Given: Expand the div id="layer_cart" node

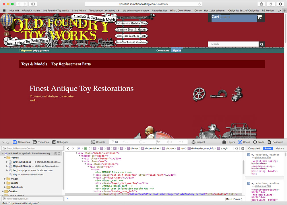Looking at the screenshot, I should tap(94, 178).
